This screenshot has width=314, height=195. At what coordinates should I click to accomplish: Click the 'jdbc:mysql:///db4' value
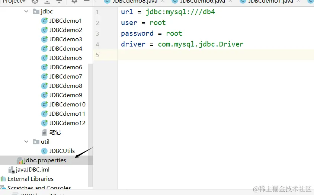180,12
